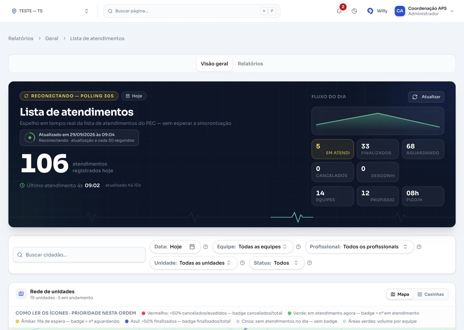Focus the Buscar página search field
Viewport: 464px width, 330px height.
click(x=192, y=11)
